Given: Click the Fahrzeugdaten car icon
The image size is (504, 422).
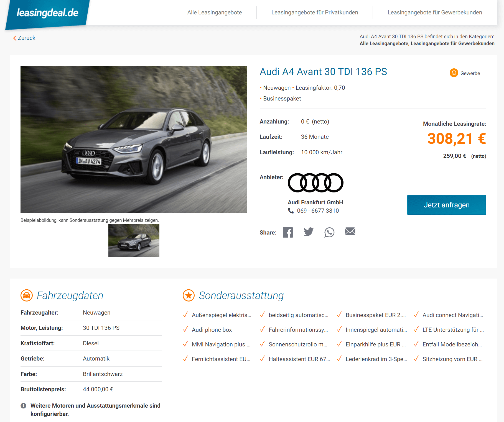Looking at the screenshot, I should pos(27,295).
